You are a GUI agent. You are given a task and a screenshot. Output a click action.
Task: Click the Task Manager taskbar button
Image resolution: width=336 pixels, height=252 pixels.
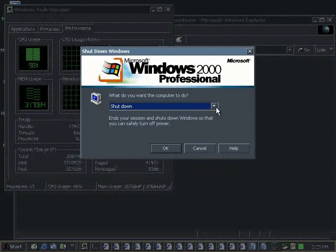(85, 247)
